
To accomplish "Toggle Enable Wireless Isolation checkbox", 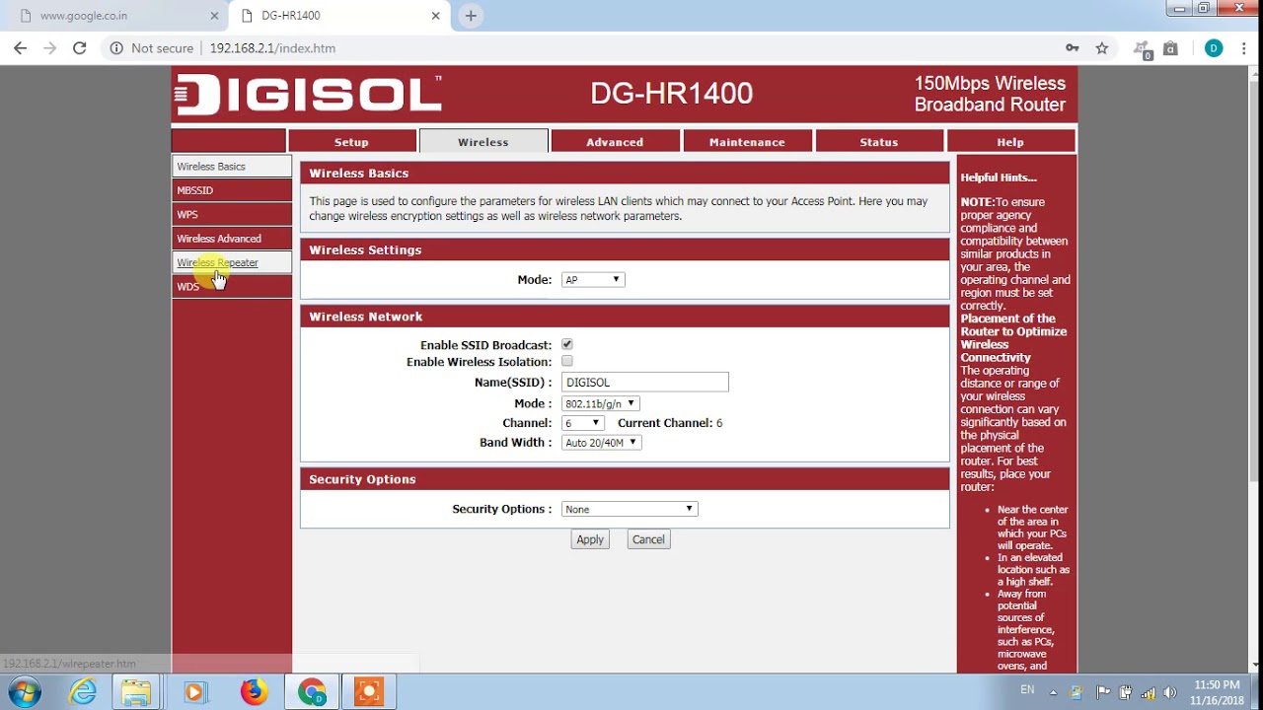I will point(566,361).
